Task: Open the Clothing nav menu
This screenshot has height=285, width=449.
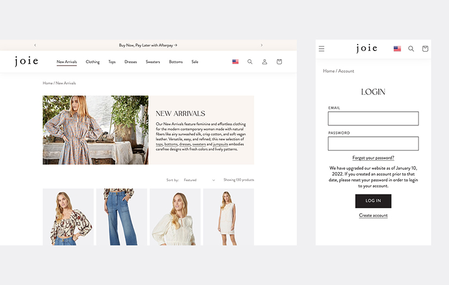Action: 93,62
